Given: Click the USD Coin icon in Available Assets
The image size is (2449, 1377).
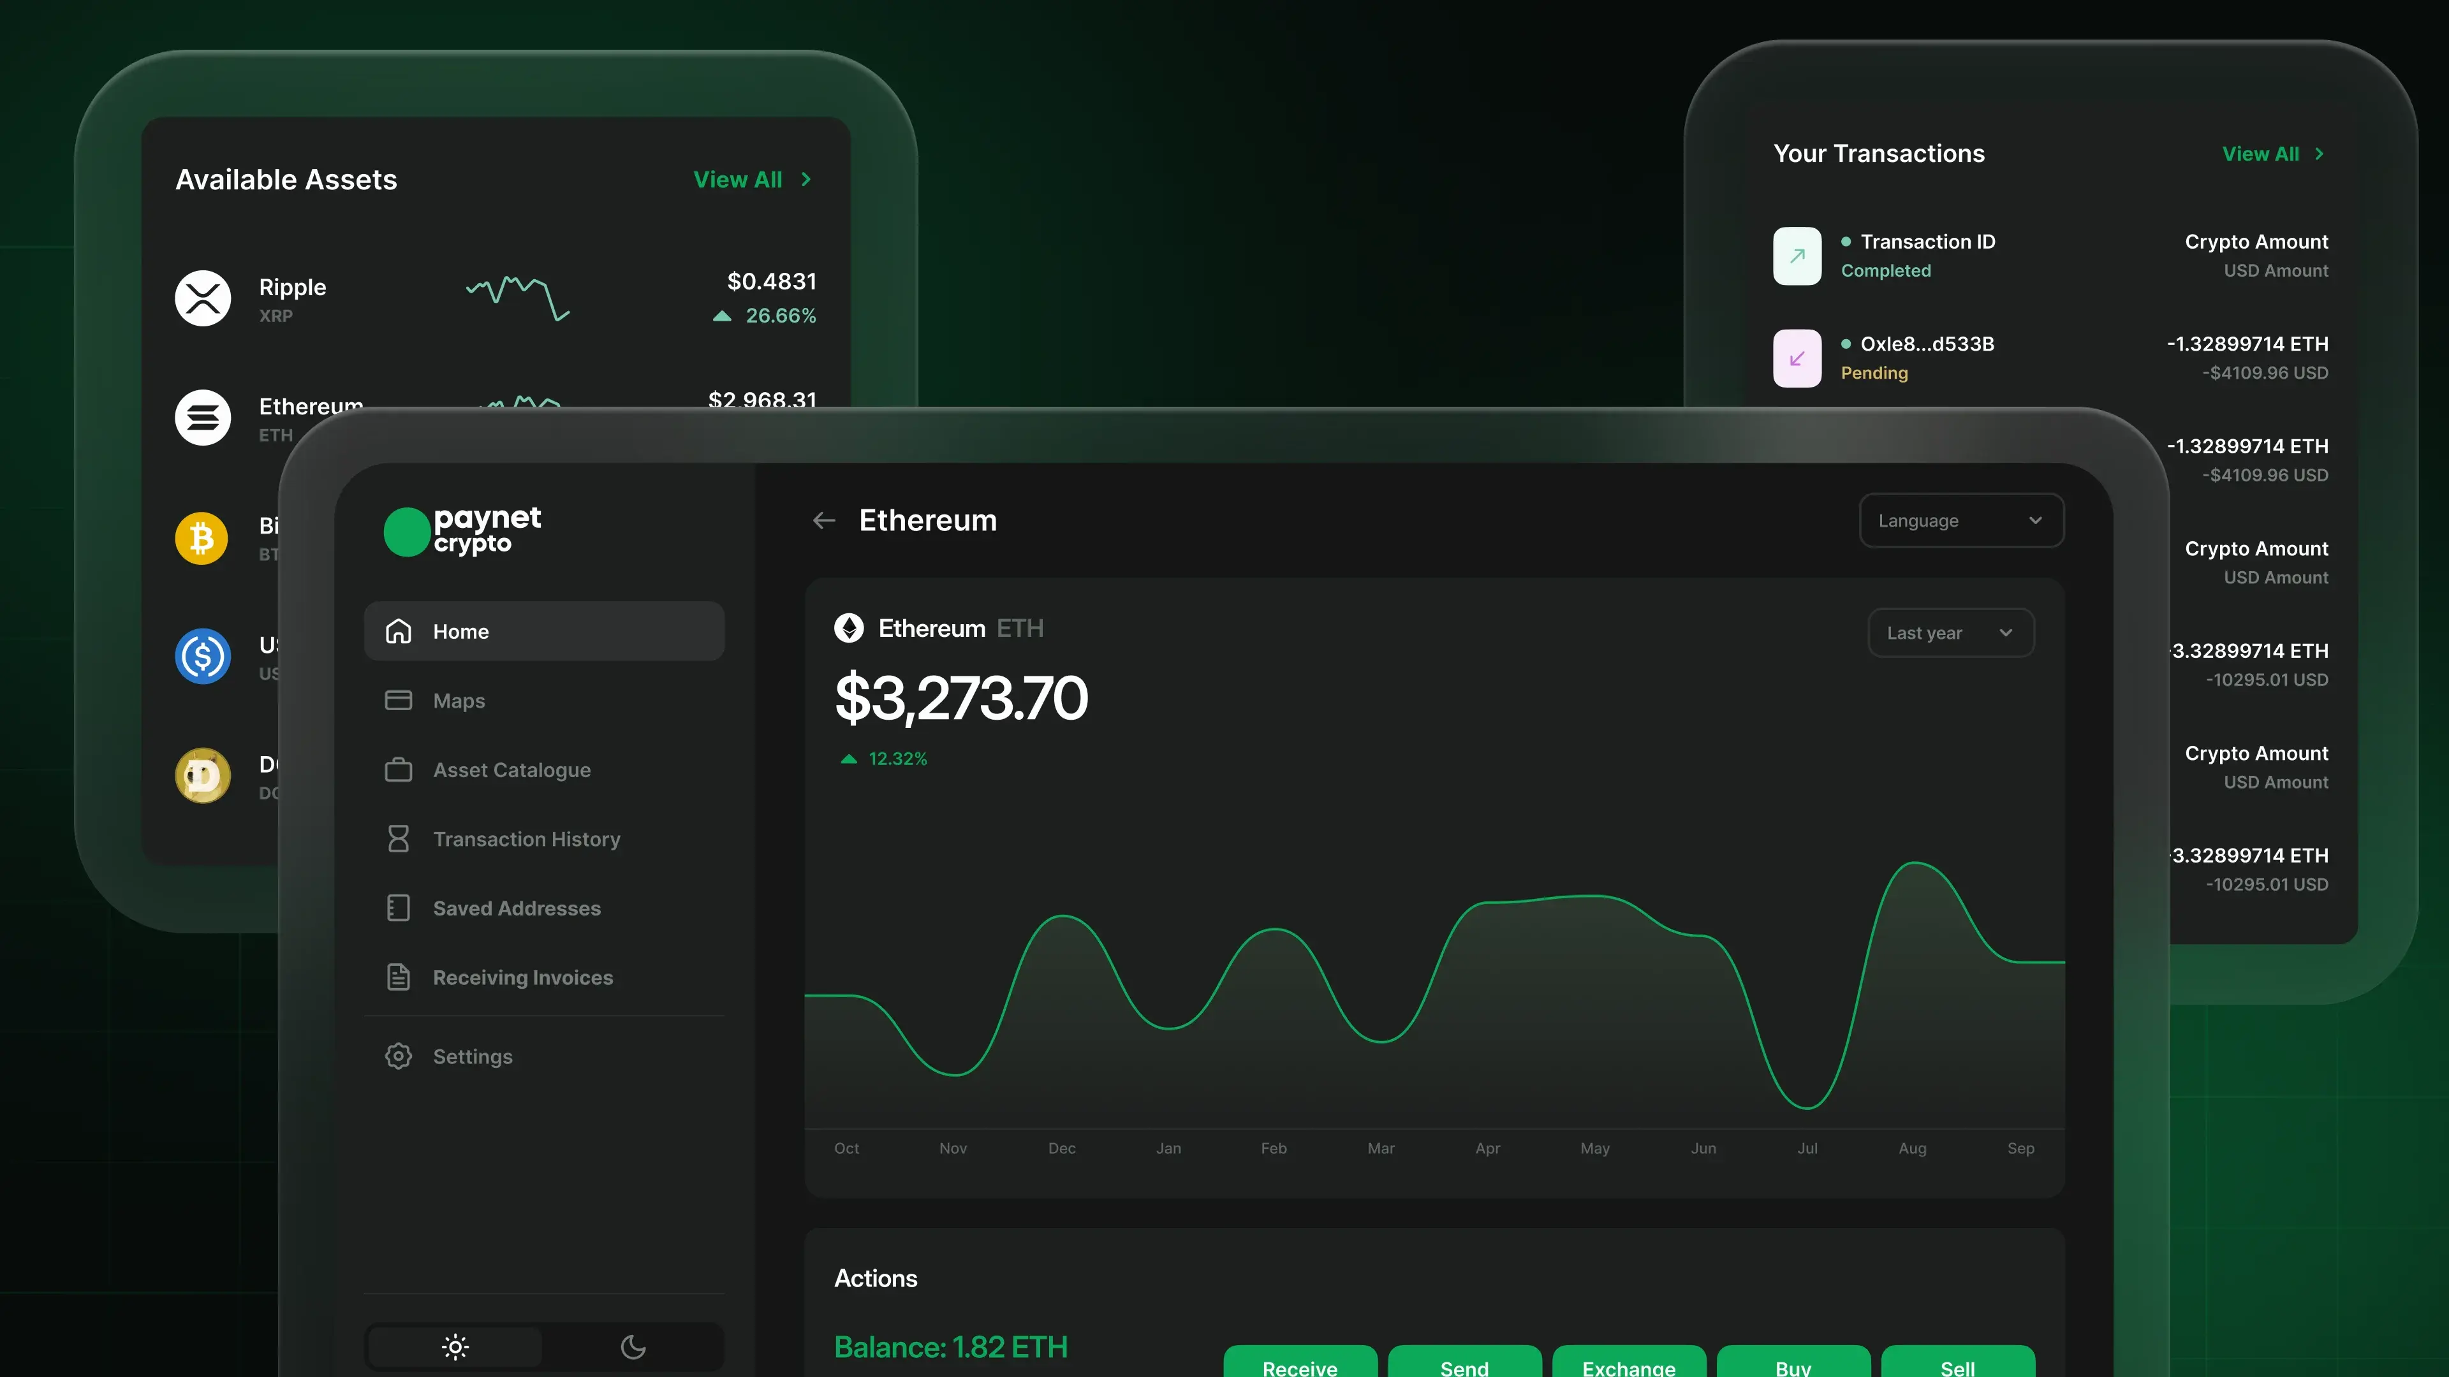Looking at the screenshot, I should tap(203, 656).
